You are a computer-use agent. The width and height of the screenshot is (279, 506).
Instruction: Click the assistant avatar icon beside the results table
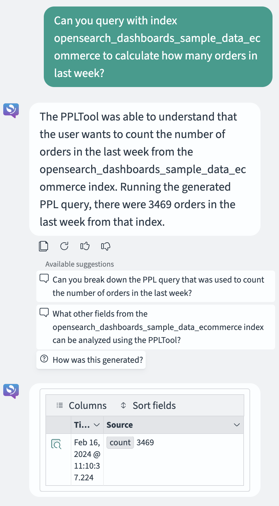coord(11,391)
